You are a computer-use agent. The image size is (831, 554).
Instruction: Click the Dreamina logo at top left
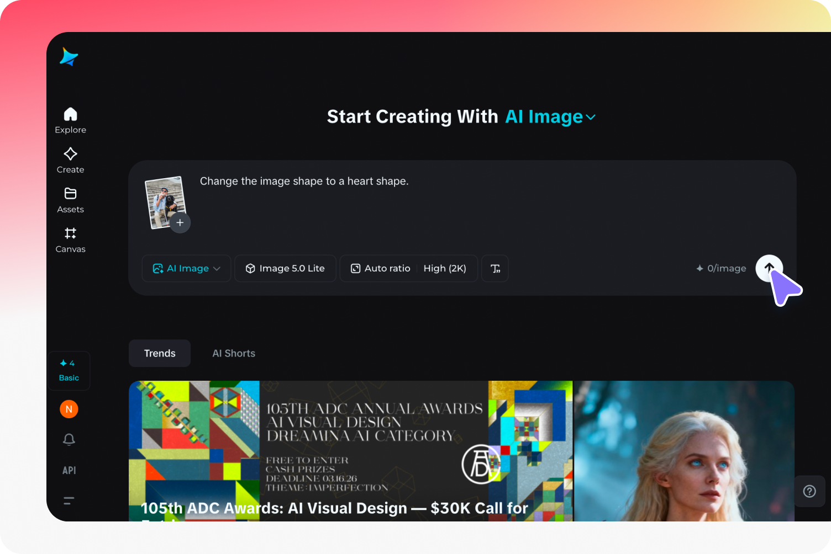(69, 57)
